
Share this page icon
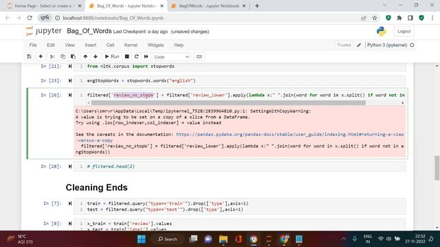[x=364, y=18]
